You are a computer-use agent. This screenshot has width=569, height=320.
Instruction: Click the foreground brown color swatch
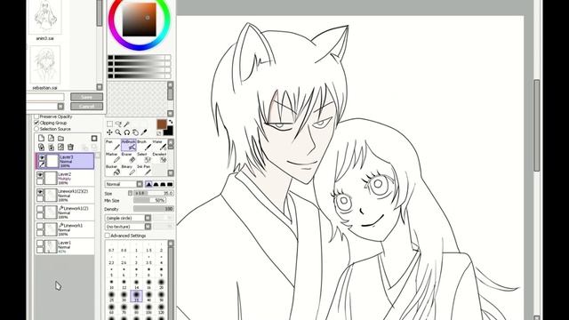pos(162,124)
